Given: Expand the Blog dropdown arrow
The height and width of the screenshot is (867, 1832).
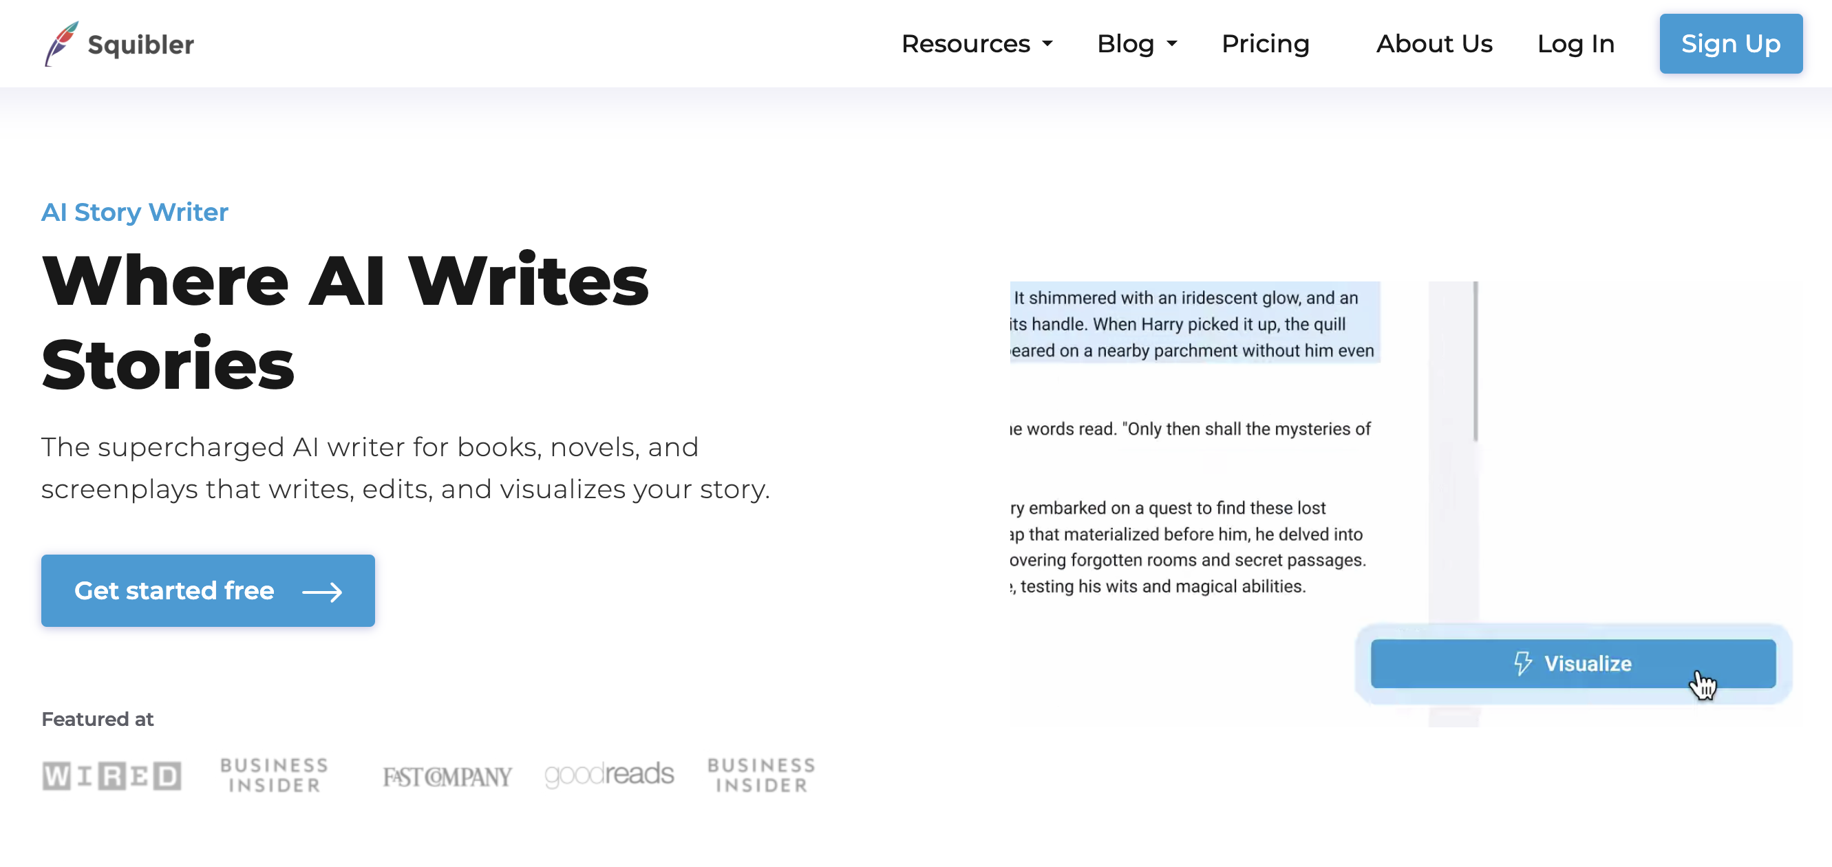Looking at the screenshot, I should coord(1172,44).
